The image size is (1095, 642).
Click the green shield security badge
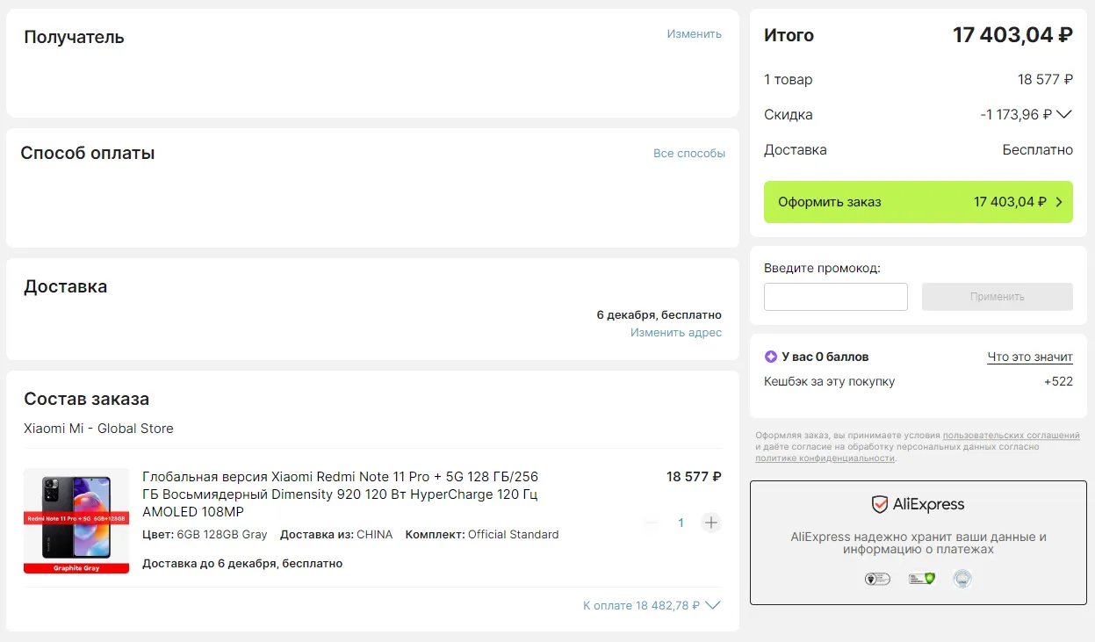coord(921,579)
